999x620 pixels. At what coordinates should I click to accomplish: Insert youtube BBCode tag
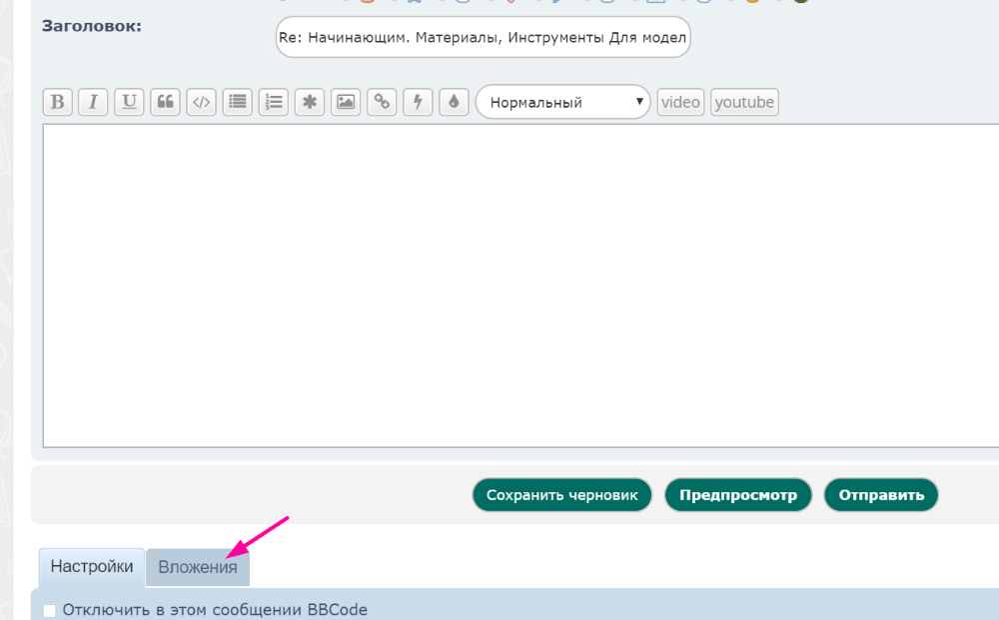point(744,102)
